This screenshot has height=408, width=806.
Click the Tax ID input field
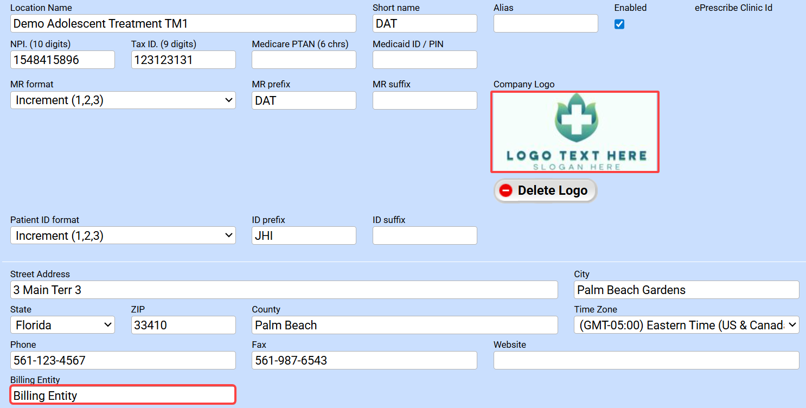tap(183, 60)
